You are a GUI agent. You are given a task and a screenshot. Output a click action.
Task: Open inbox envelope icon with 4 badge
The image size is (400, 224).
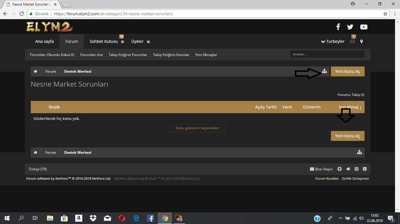352,41
